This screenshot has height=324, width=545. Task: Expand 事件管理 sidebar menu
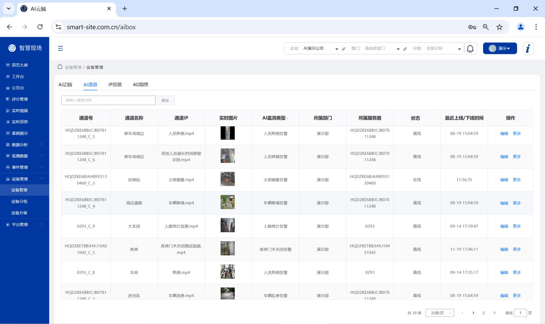tap(24, 167)
